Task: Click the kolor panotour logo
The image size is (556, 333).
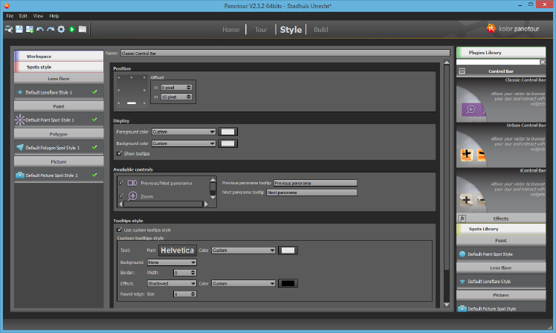Action: pyautogui.click(x=513, y=29)
